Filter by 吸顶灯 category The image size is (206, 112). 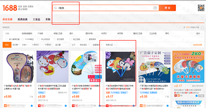point(104,33)
